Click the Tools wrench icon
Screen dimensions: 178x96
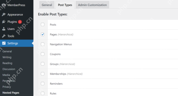4,36
